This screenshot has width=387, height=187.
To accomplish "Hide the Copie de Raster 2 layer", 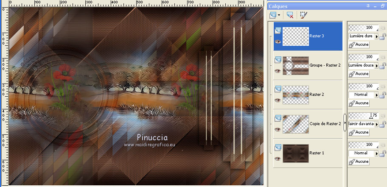I will pos(278,129).
